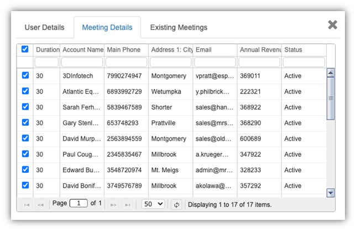Click the Main Phone filter input box
The height and width of the screenshot is (231, 356).
[x=126, y=62]
